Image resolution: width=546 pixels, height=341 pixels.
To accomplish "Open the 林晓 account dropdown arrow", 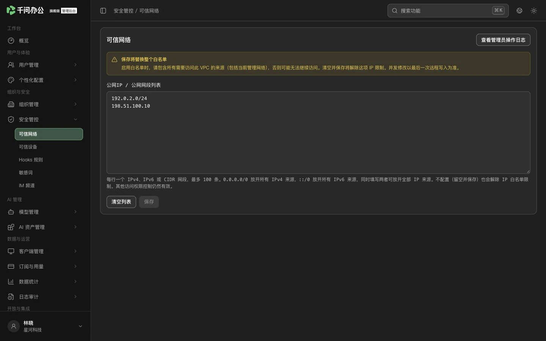I will coord(80,326).
